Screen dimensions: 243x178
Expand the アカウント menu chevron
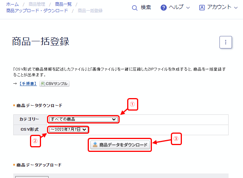click(x=237, y=8)
